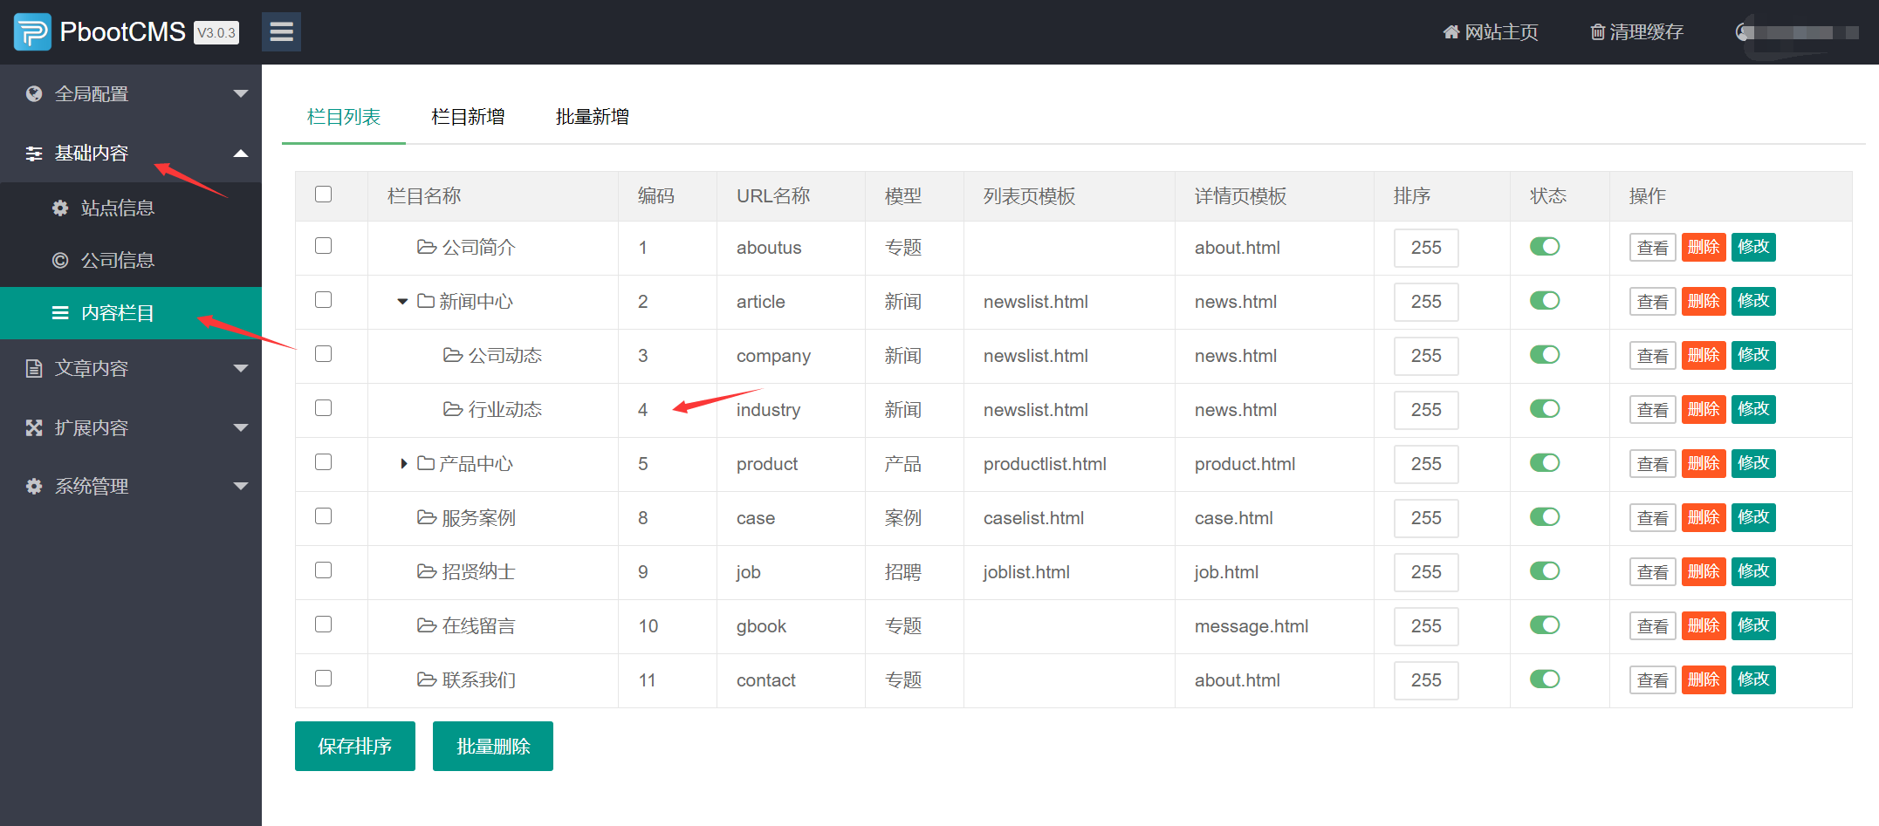
Task: Click the 保存排序 button
Action: pos(354,746)
